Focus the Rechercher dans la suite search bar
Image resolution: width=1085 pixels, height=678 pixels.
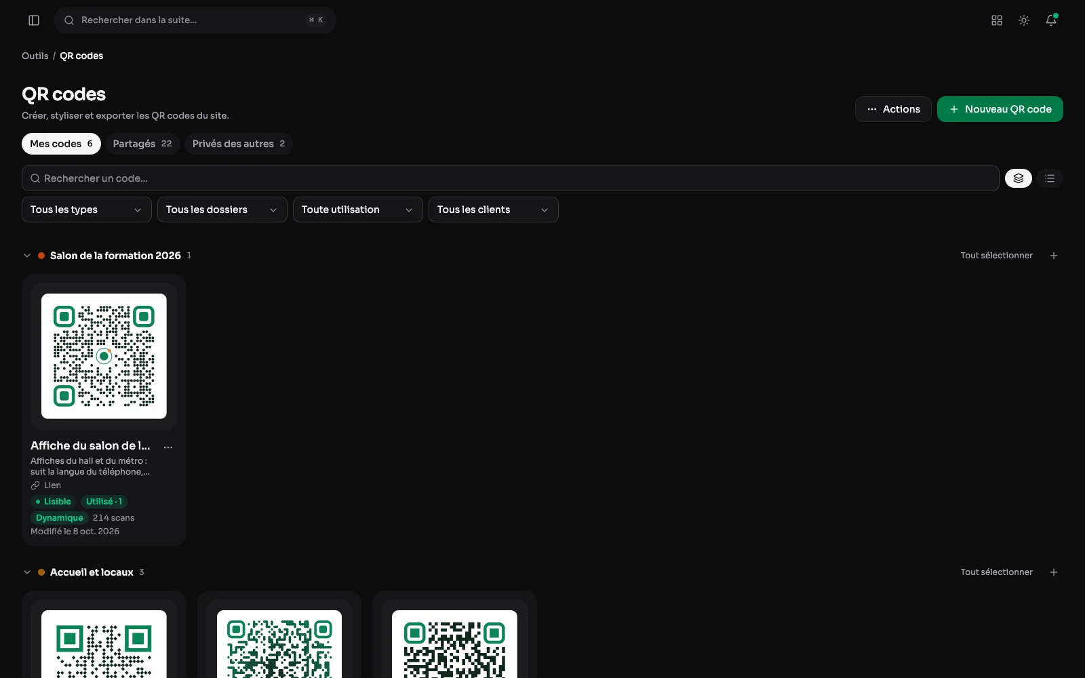(195, 20)
